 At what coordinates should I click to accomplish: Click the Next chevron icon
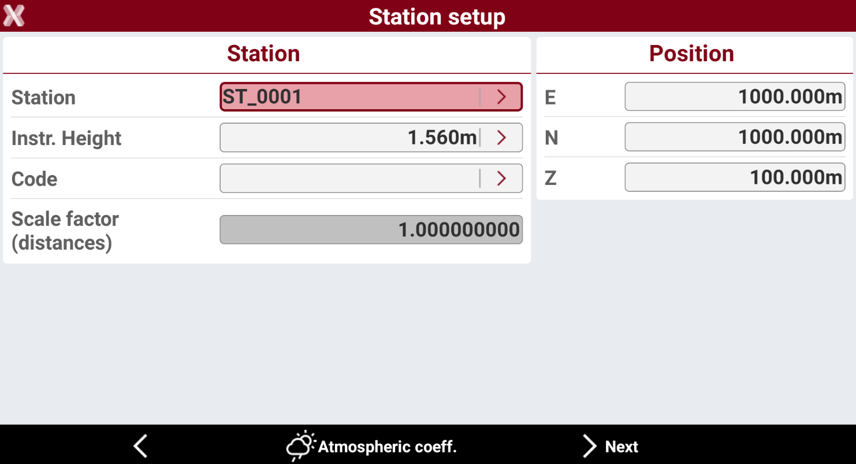point(589,446)
